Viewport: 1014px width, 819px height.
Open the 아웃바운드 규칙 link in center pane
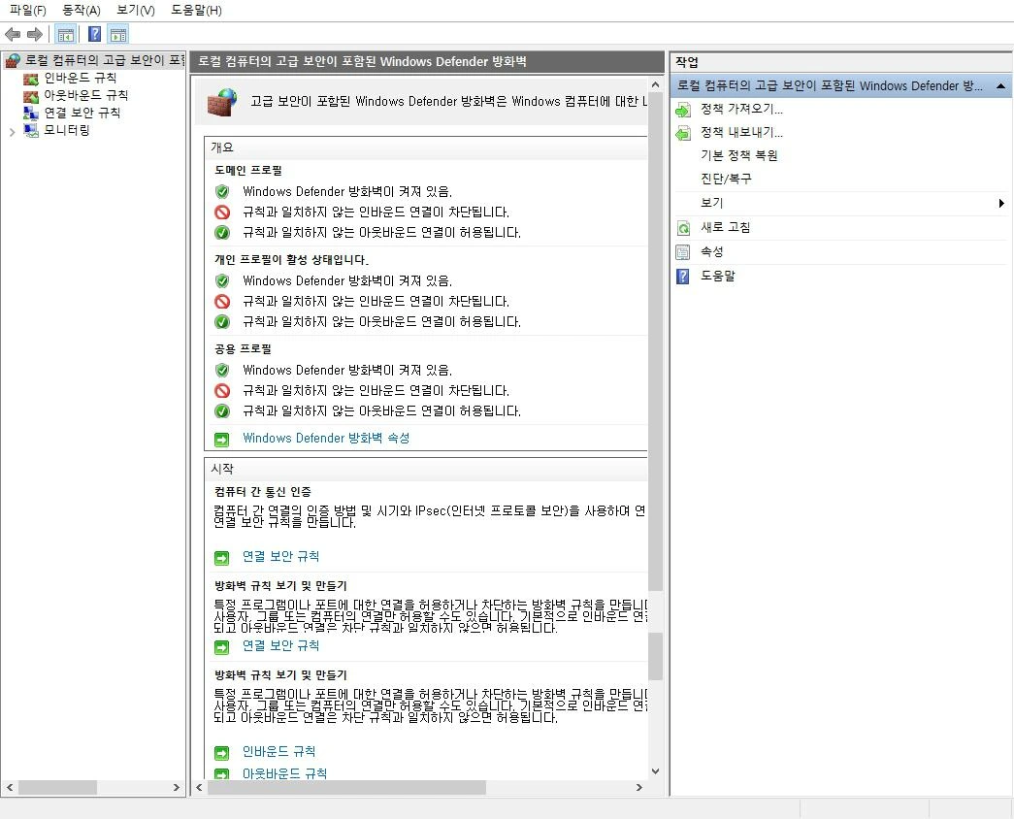coord(284,773)
